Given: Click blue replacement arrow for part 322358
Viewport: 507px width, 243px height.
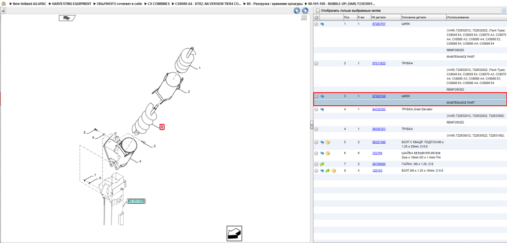Looking at the screenshot, I should [322, 153].
